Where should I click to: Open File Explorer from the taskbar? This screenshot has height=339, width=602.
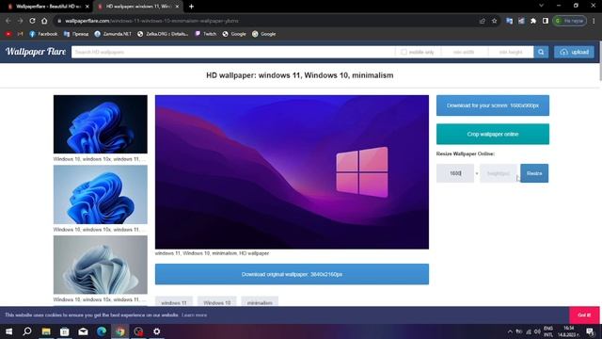[46, 331]
